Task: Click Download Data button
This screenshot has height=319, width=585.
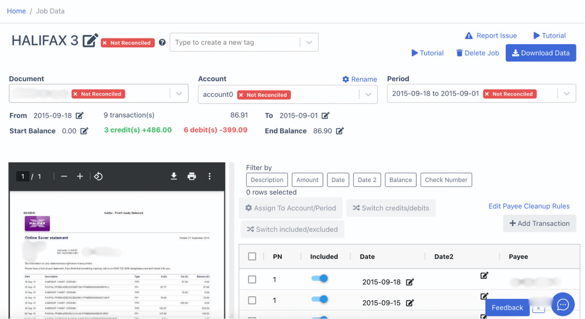Action: coord(540,53)
